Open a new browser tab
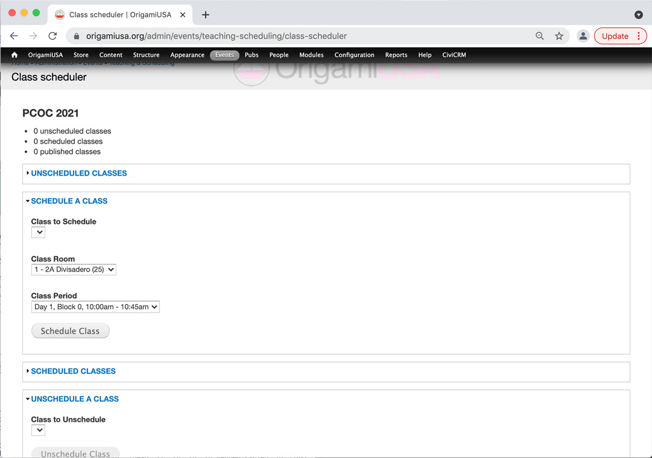This screenshot has height=458, width=652. [206, 14]
